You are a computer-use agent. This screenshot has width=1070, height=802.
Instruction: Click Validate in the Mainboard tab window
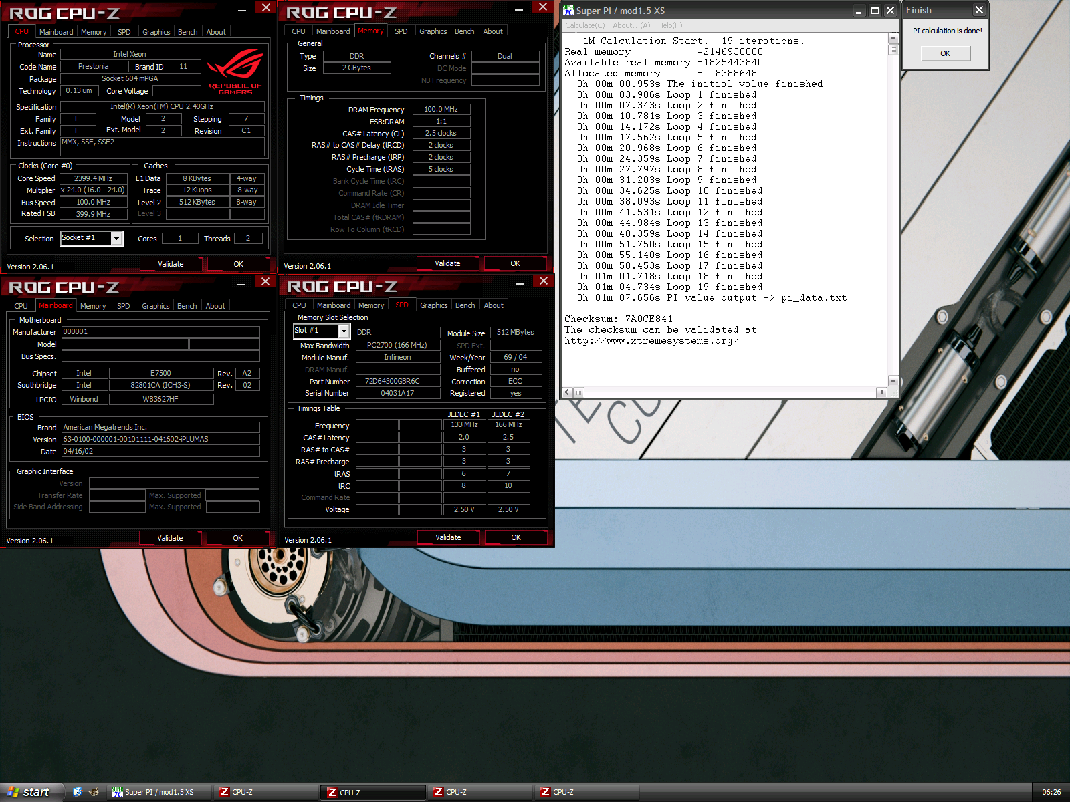tap(170, 538)
